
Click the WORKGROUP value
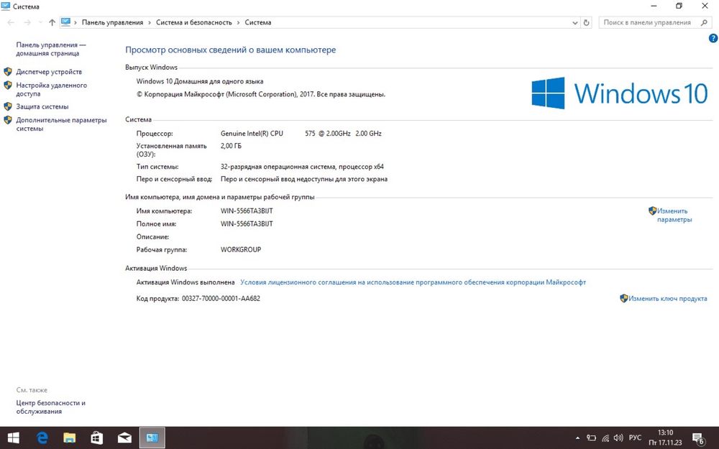[x=241, y=250]
